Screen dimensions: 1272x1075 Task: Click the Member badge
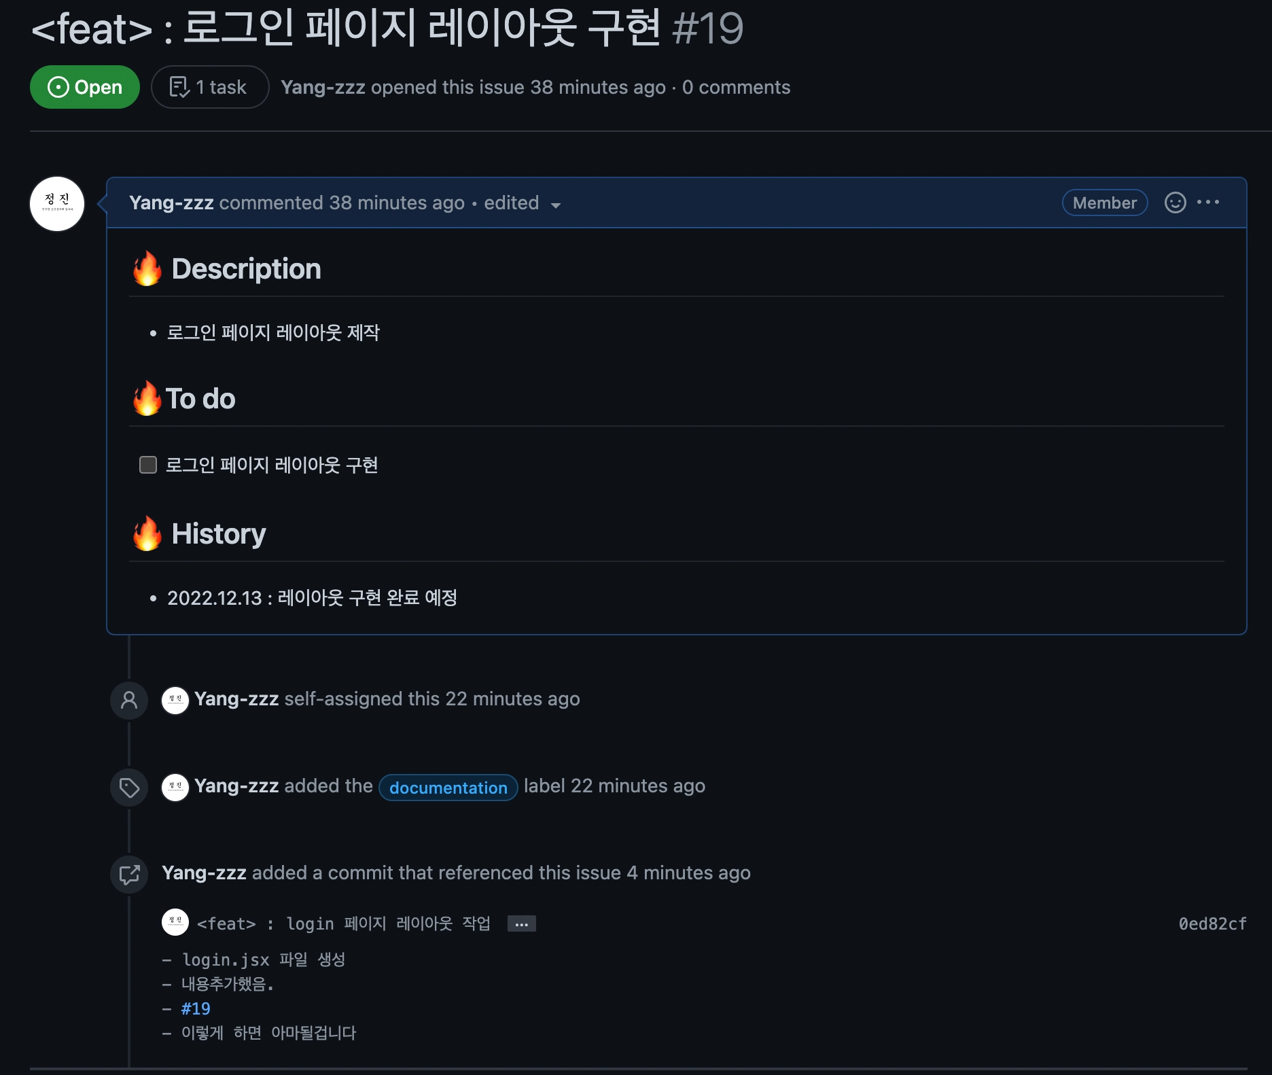point(1104,202)
